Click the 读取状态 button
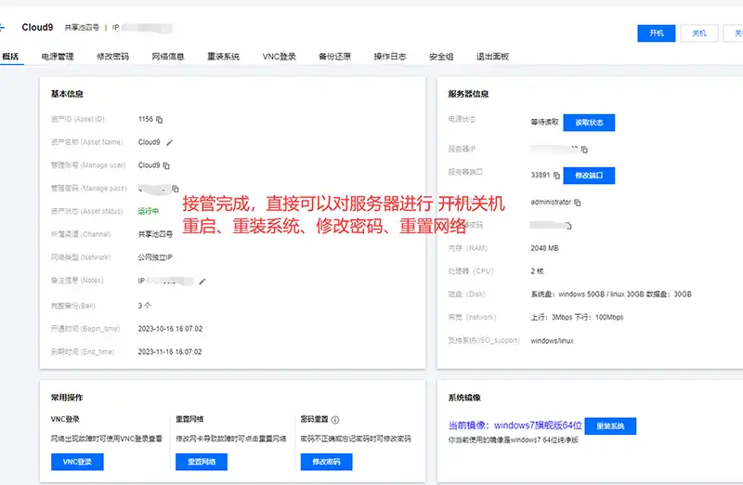743x485 pixels. (x=589, y=123)
